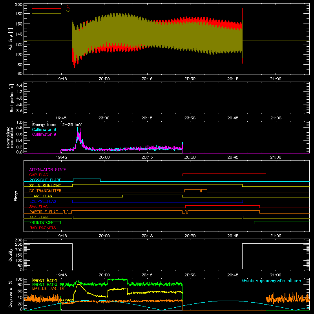Select the Normalized modulation axis title
The image size is (314, 314).
click(x=9, y=137)
